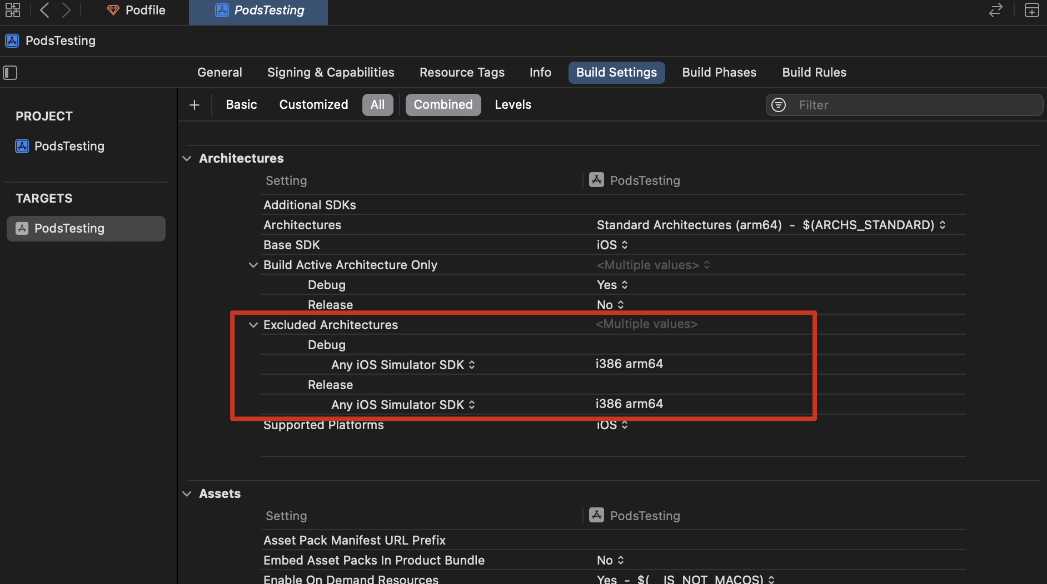The image size is (1047, 584).
Task: Click the PodsTesting column icon under Architectures
Action: pyautogui.click(x=596, y=180)
